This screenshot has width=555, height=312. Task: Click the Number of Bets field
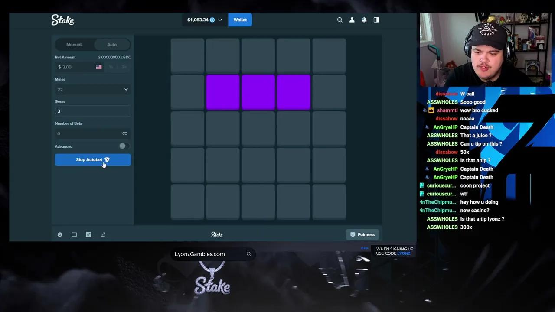[x=93, y=133]
